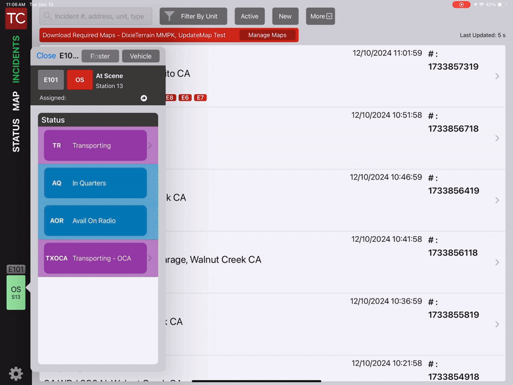Tap the red OS status badge for E101
This screenshot has height=385, width=513.
(x=80, y=80)
